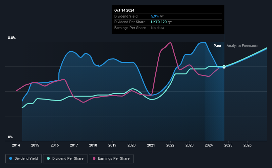The width and height of the screenshot is (272, 168).
Task: Click the 2022 x-axis label
Action: coord(170,145)
